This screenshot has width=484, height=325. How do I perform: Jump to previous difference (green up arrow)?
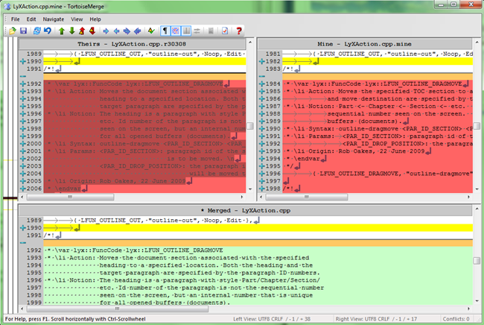coord(61,31)
